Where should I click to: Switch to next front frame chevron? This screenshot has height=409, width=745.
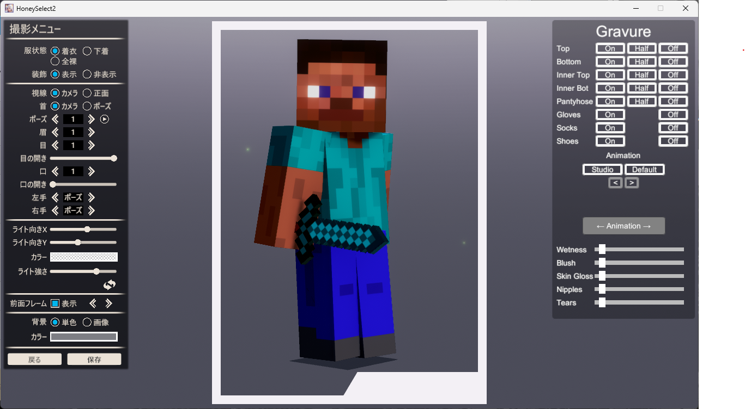point(108,303)
